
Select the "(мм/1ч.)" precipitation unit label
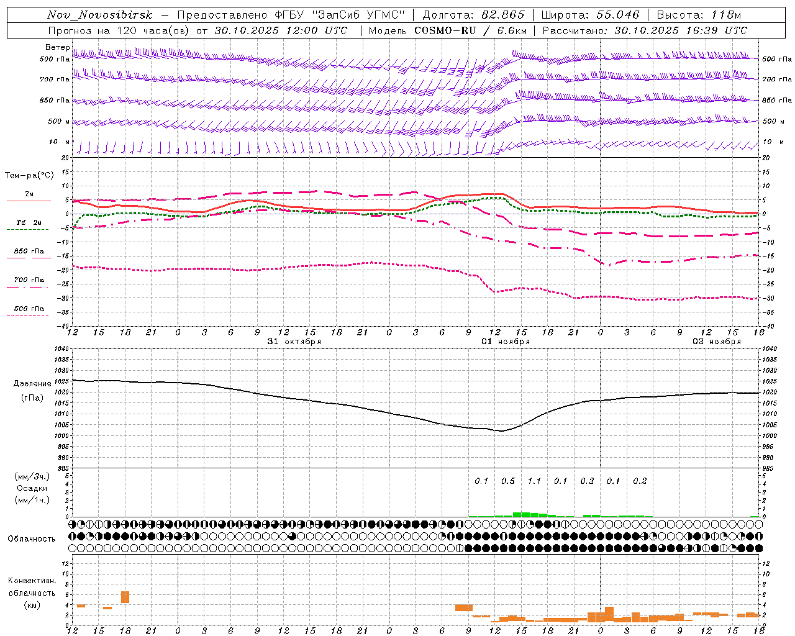tap(32, 500)
